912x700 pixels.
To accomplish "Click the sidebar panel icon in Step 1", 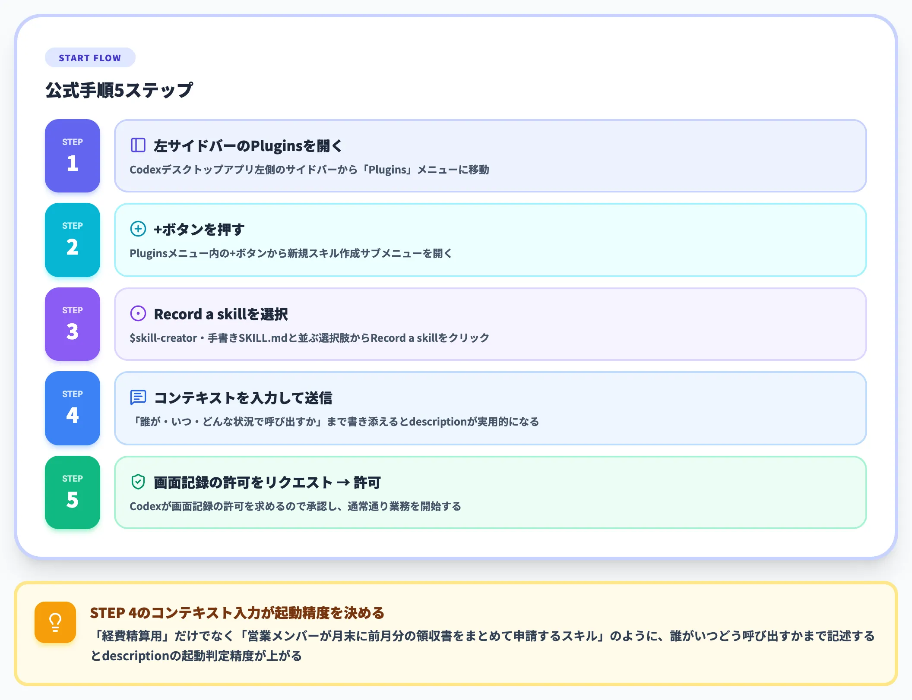I will click(x=138, y=145).
